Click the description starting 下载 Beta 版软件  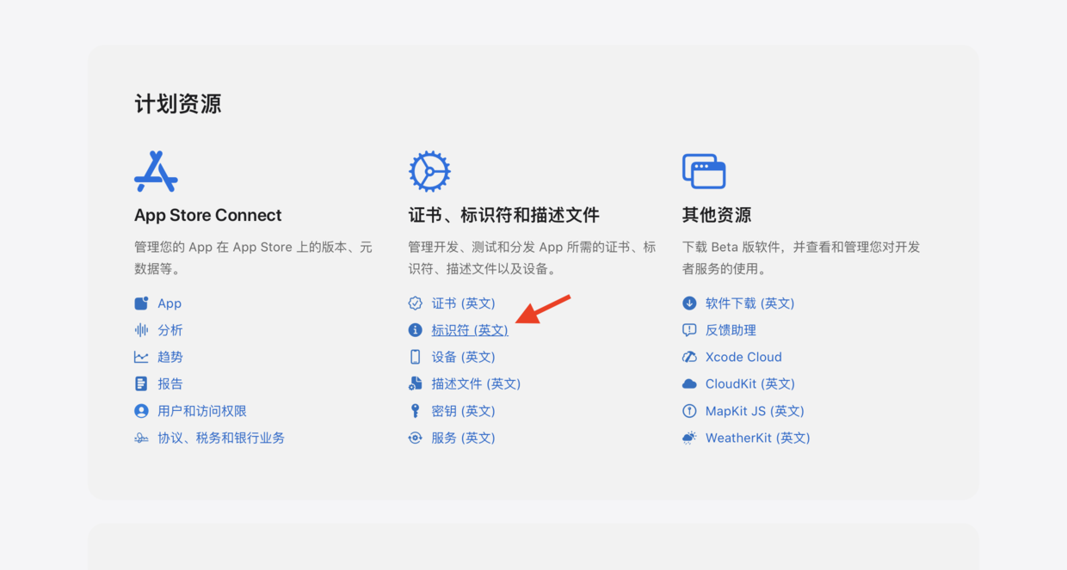click(x=801, y=258)
